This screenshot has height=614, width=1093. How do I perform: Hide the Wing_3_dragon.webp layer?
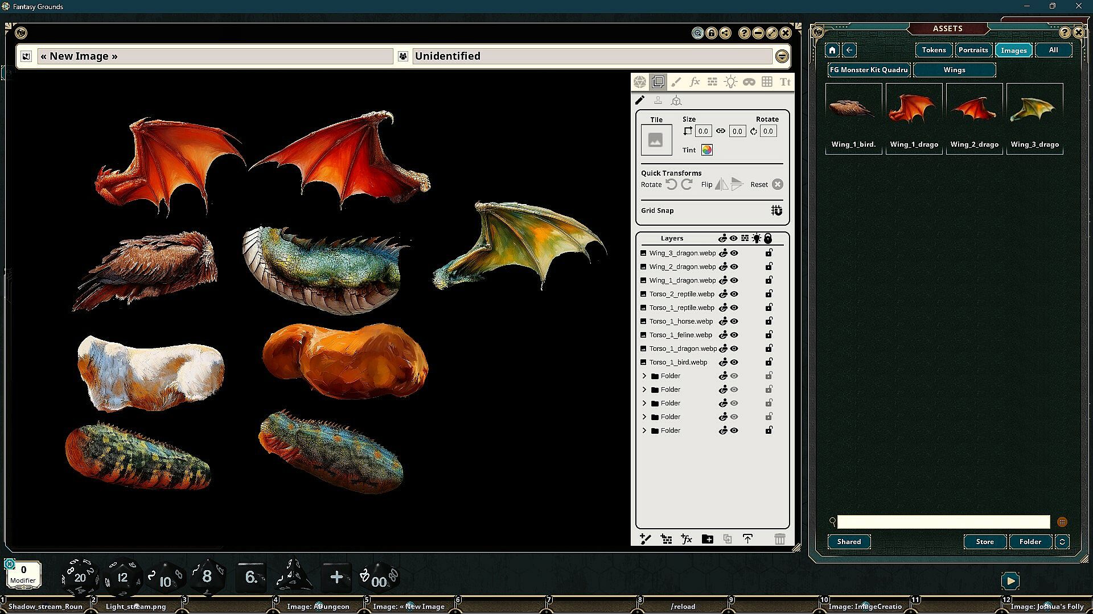(734, 253)
